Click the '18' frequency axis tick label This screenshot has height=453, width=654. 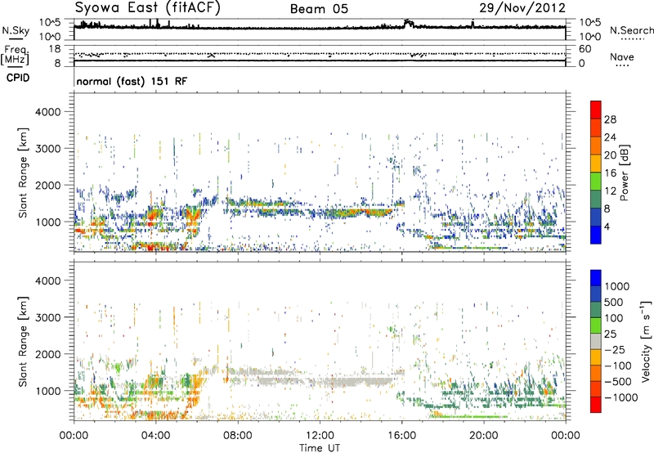tap(55, 49)
